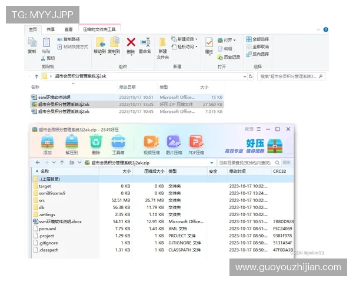Expand the 好压 path bar dropdown
This screenshot has width=353, height=282.
pyautogui.click(x=212, y=163)
